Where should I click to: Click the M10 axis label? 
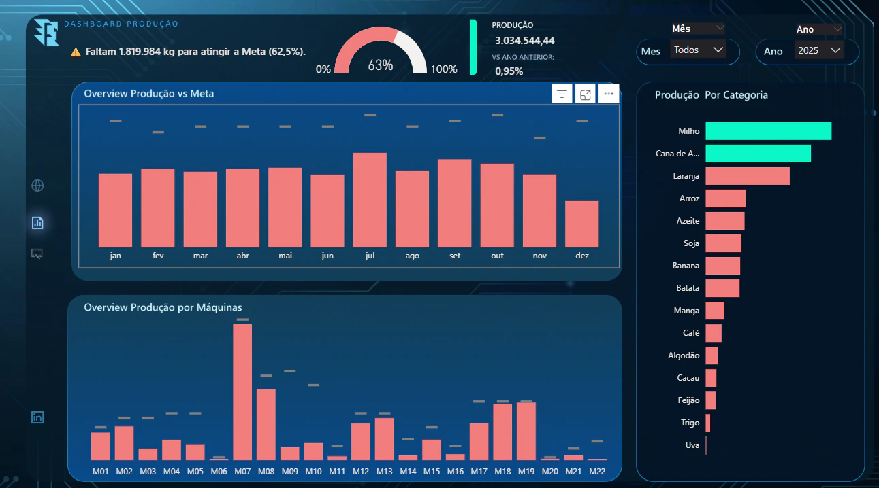[x=313, y=471]
